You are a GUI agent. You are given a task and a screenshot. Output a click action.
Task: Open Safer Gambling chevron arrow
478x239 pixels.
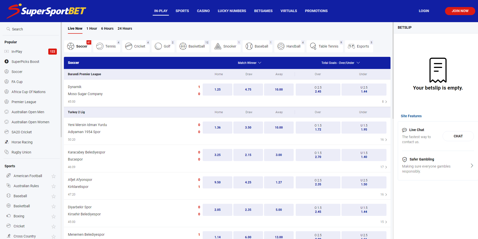pos(472,166)
